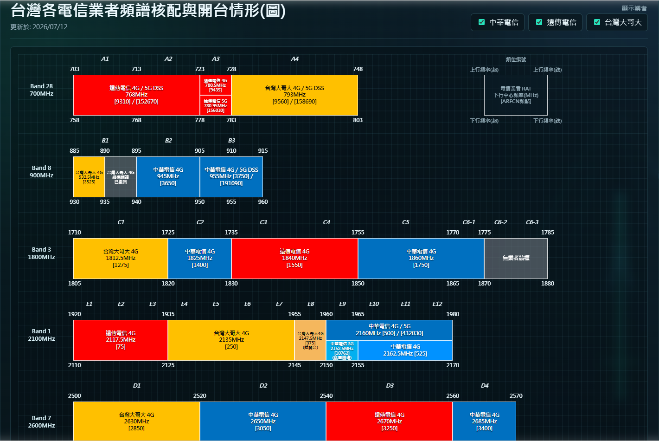Click block label D2
Viewport: 659px width, 441px height.
pos(263,386)
